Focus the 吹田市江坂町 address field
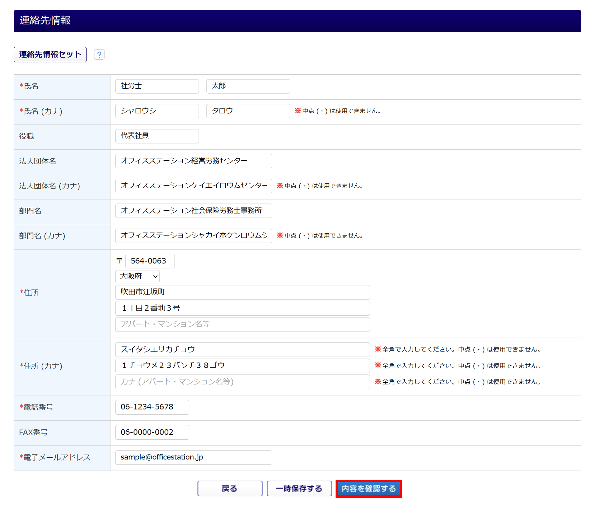The width and height of the screenshot is (595, 510). (x=242, y=292)
